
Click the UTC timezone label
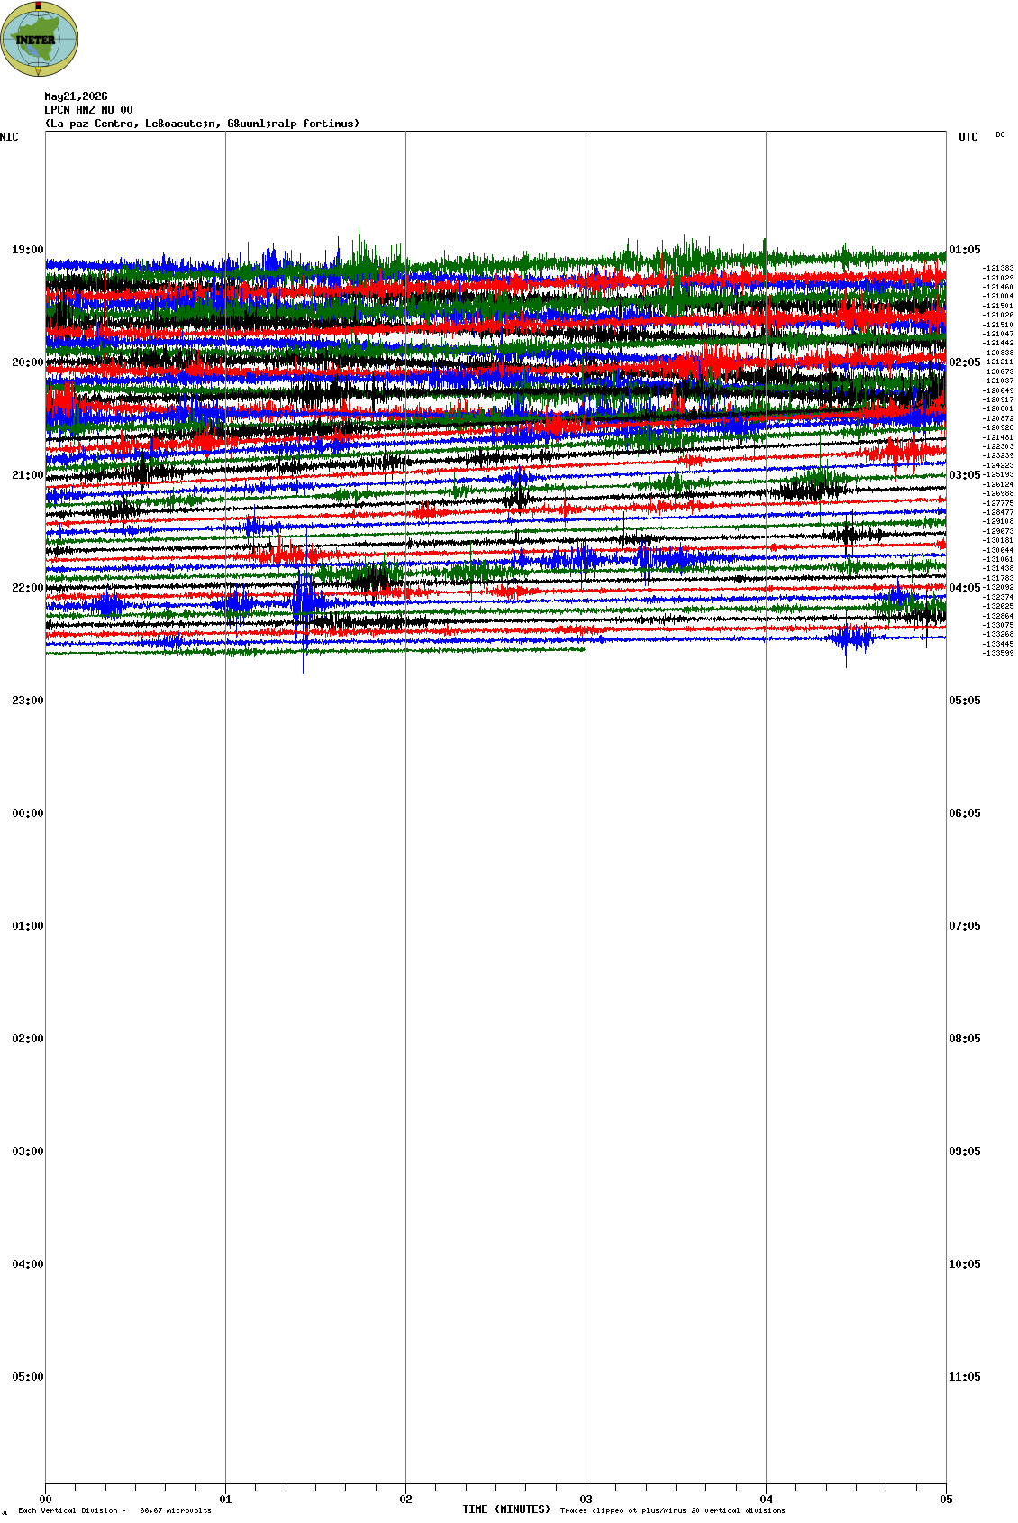click(x=968, y=137)
